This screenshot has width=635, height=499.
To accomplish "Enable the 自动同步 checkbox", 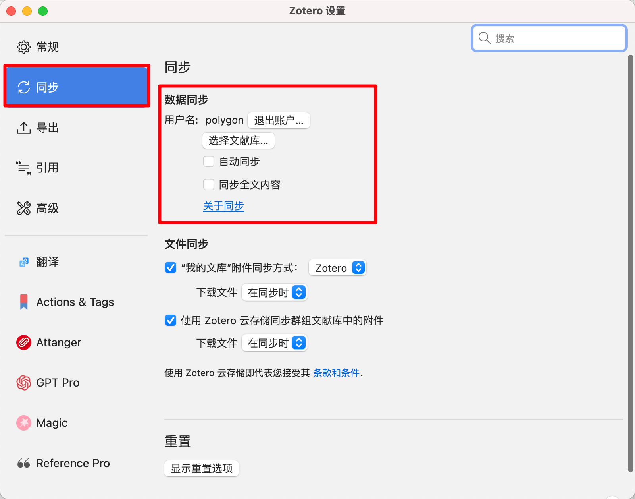I will click(x=209, y=162).
